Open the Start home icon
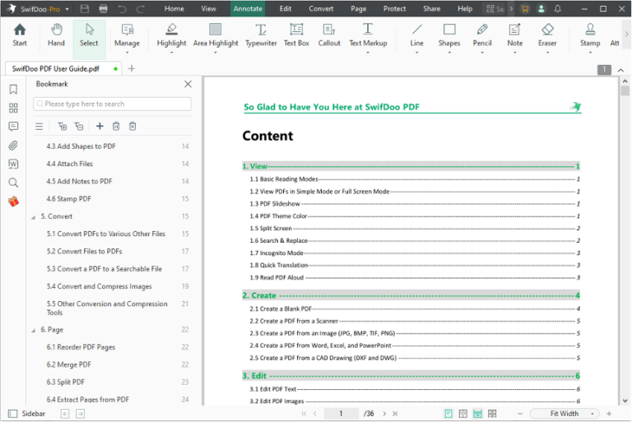 pos(20,35)
